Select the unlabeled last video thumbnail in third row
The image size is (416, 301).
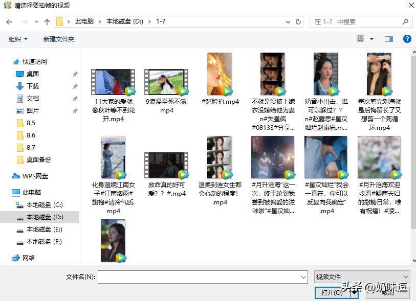point(113,241)
